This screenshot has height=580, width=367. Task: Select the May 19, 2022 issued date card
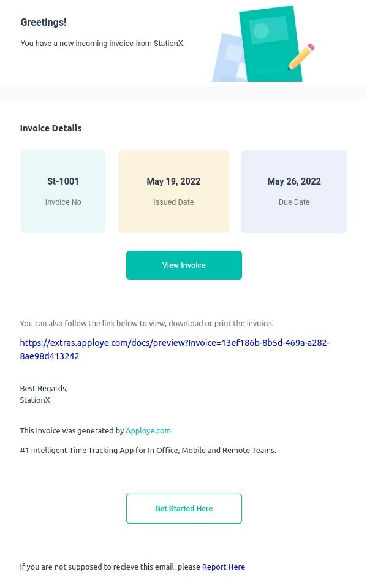coord(173,191)
